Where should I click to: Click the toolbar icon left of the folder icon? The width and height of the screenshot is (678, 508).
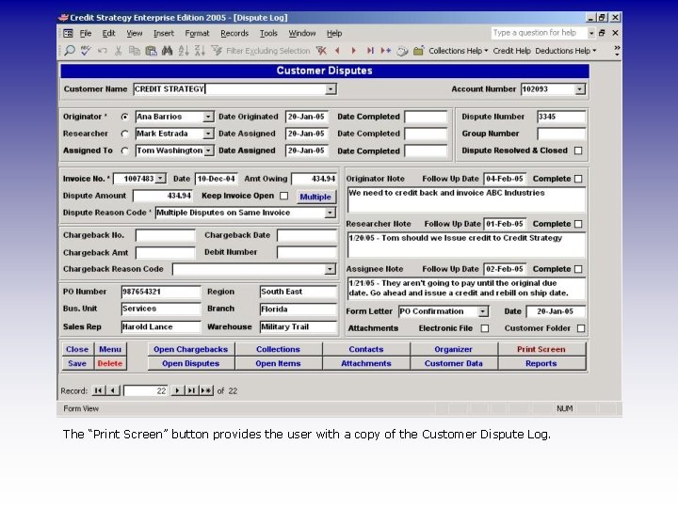click(402, 51)
